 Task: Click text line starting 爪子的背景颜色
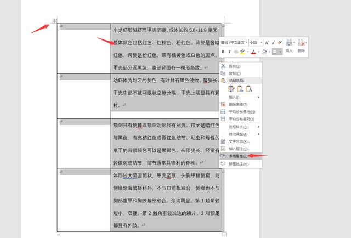coord(166,150)
